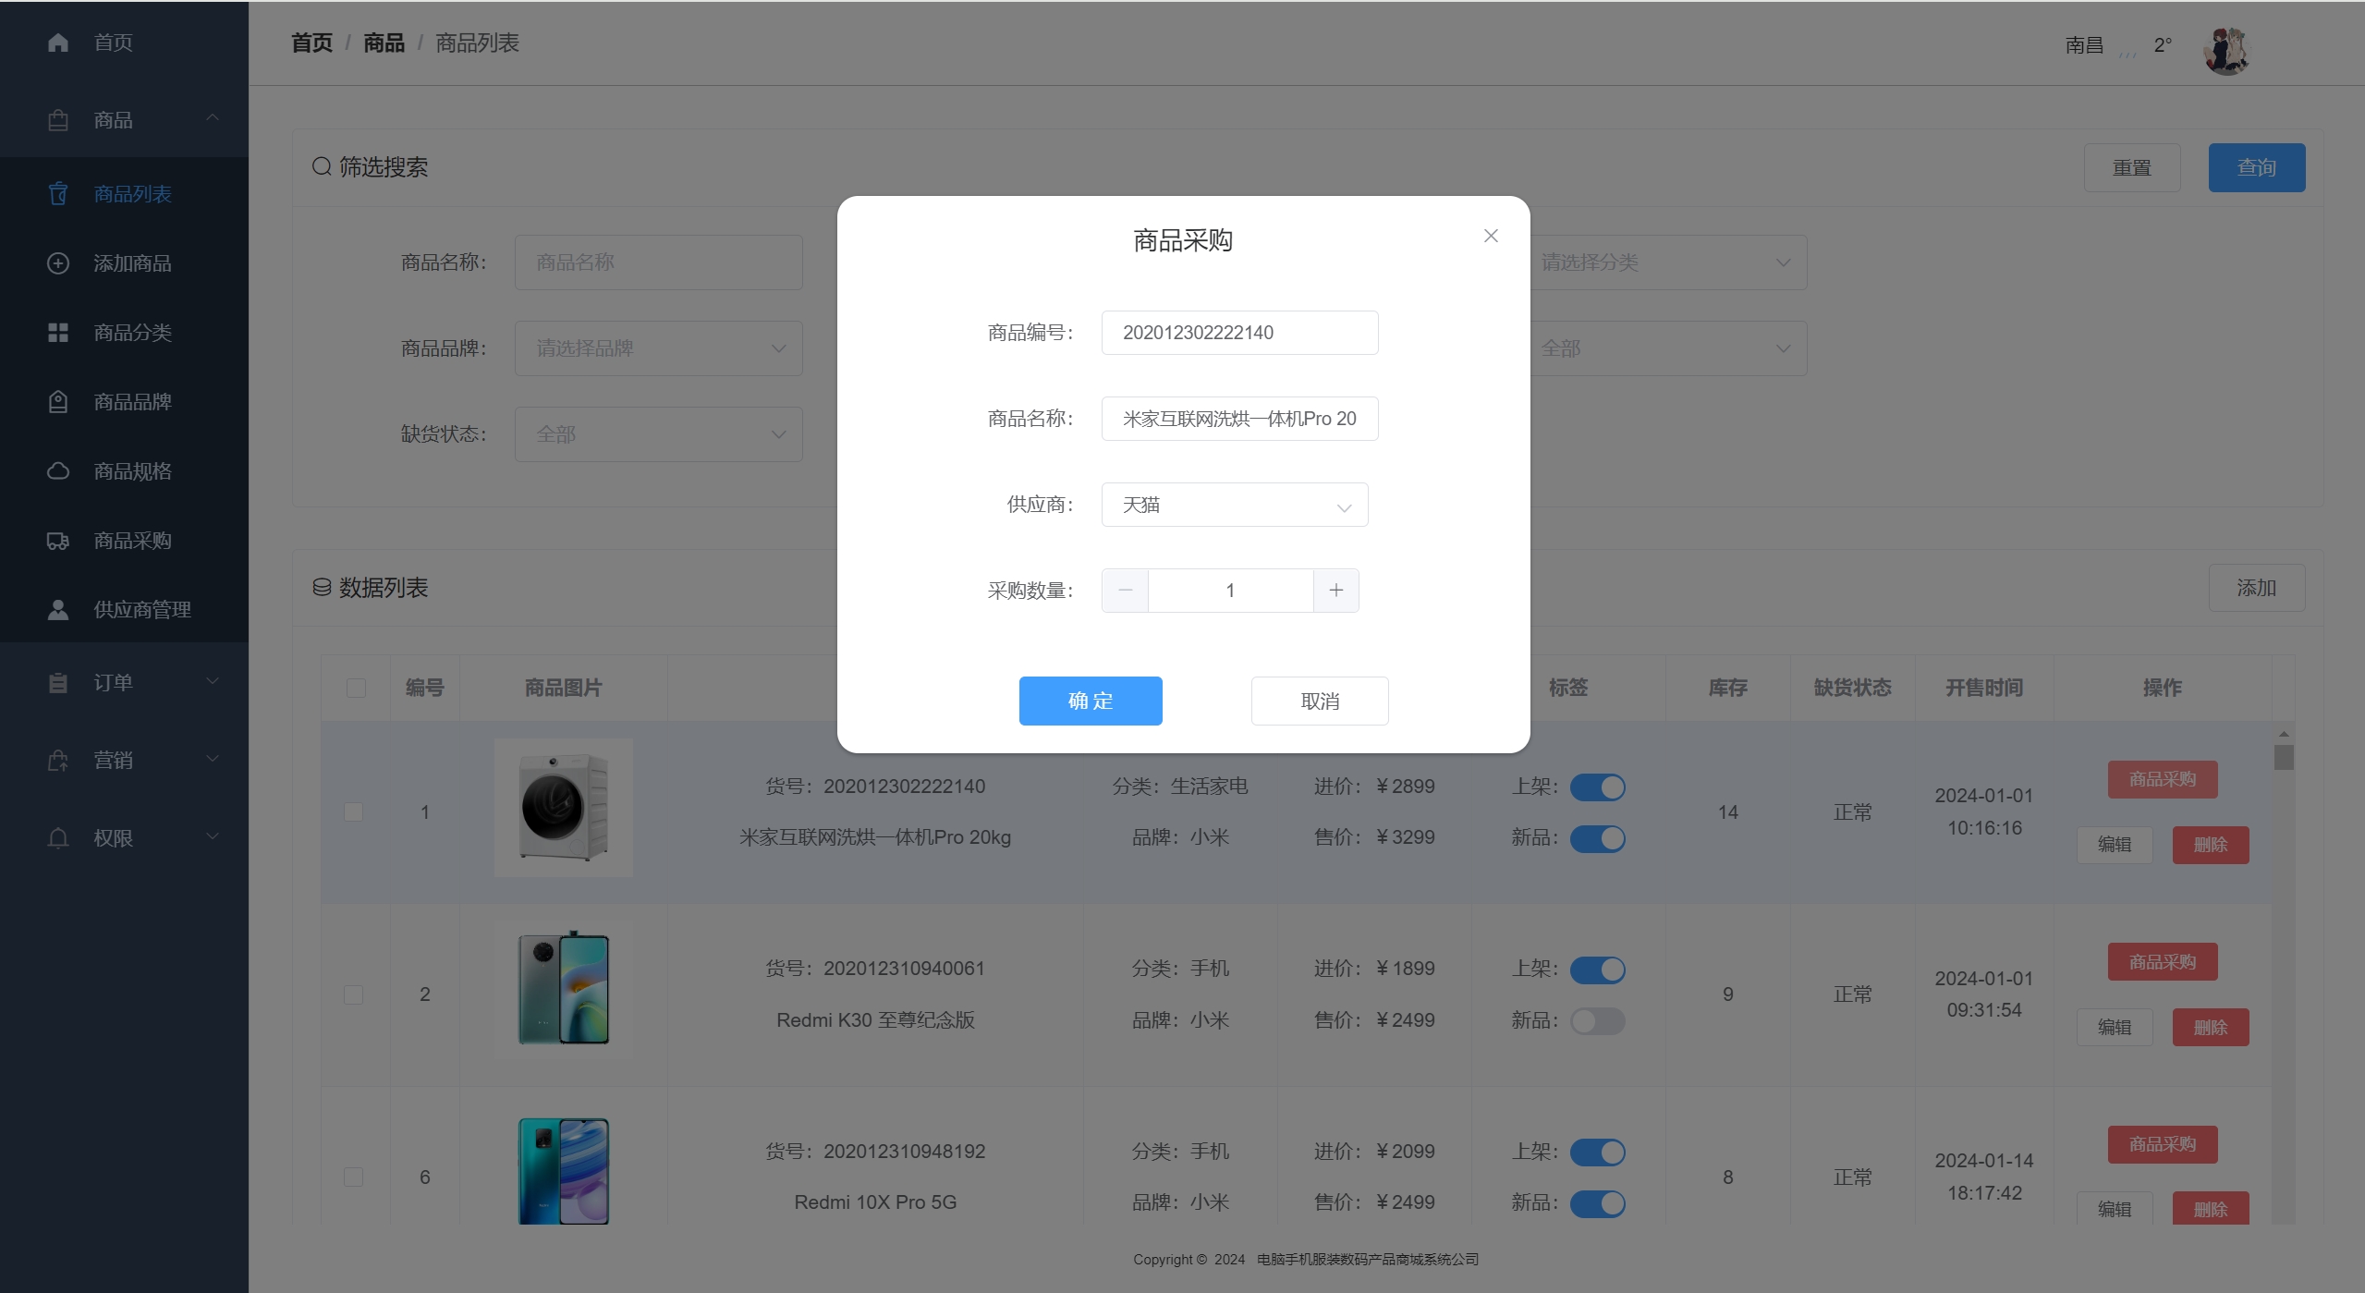Open the 供应商 dropdown showing 天猫
The width and height of the screenshot is (2365, 1293).
coord(1234,505)
